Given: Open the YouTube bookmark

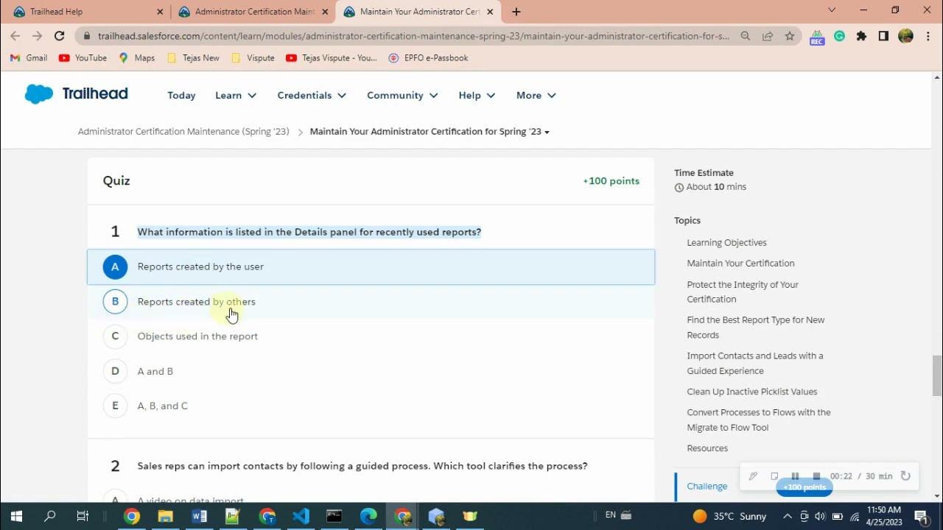Looking at the screenshot, I should 83,57.
